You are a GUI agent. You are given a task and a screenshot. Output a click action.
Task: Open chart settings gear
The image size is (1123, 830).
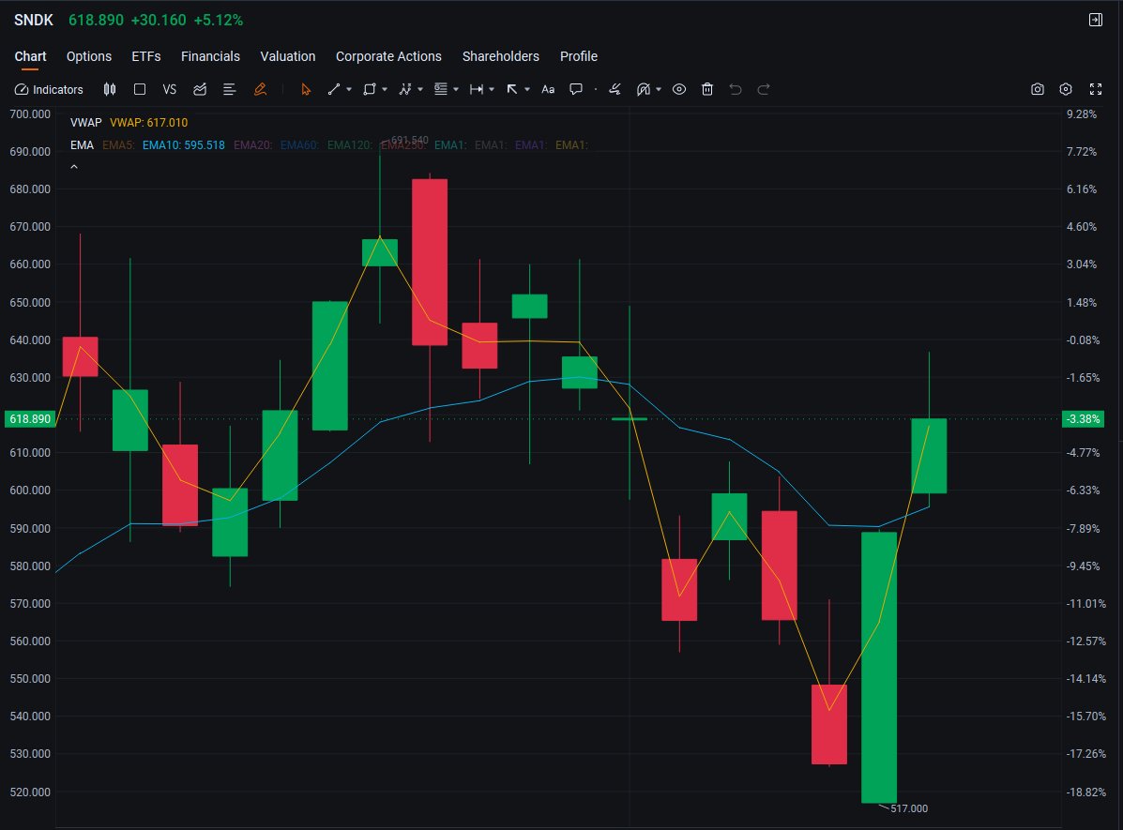(1066, 89)
